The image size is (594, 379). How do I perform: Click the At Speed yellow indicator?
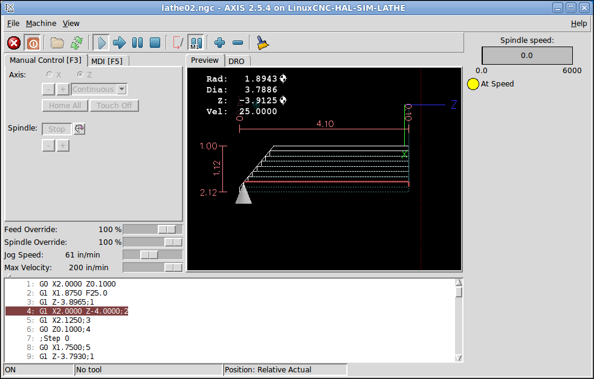473,84
